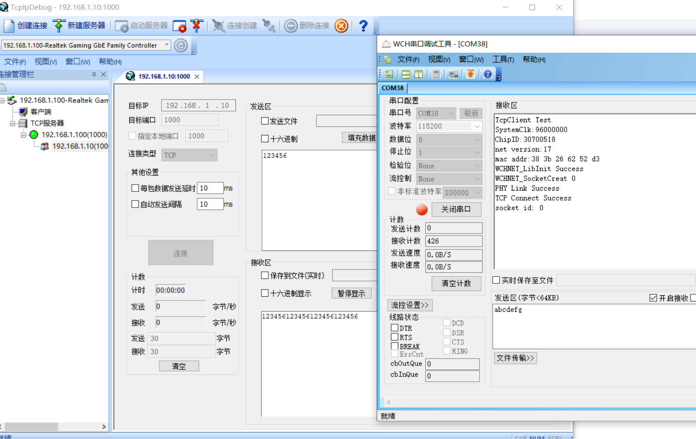Open help via the blue question mark icon
This screenshot has width=696, height=439.
(x=363, y=26)
